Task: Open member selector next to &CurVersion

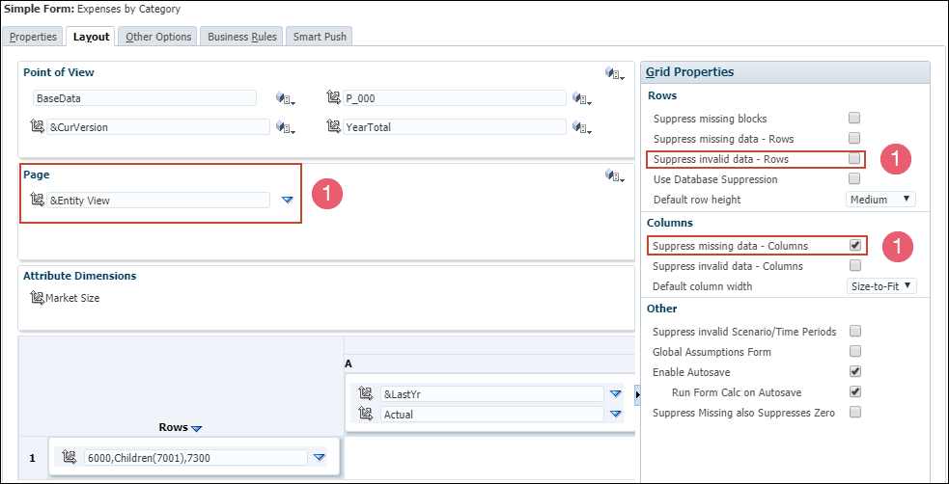Action: pyautogui.click(x=286, y=127)
